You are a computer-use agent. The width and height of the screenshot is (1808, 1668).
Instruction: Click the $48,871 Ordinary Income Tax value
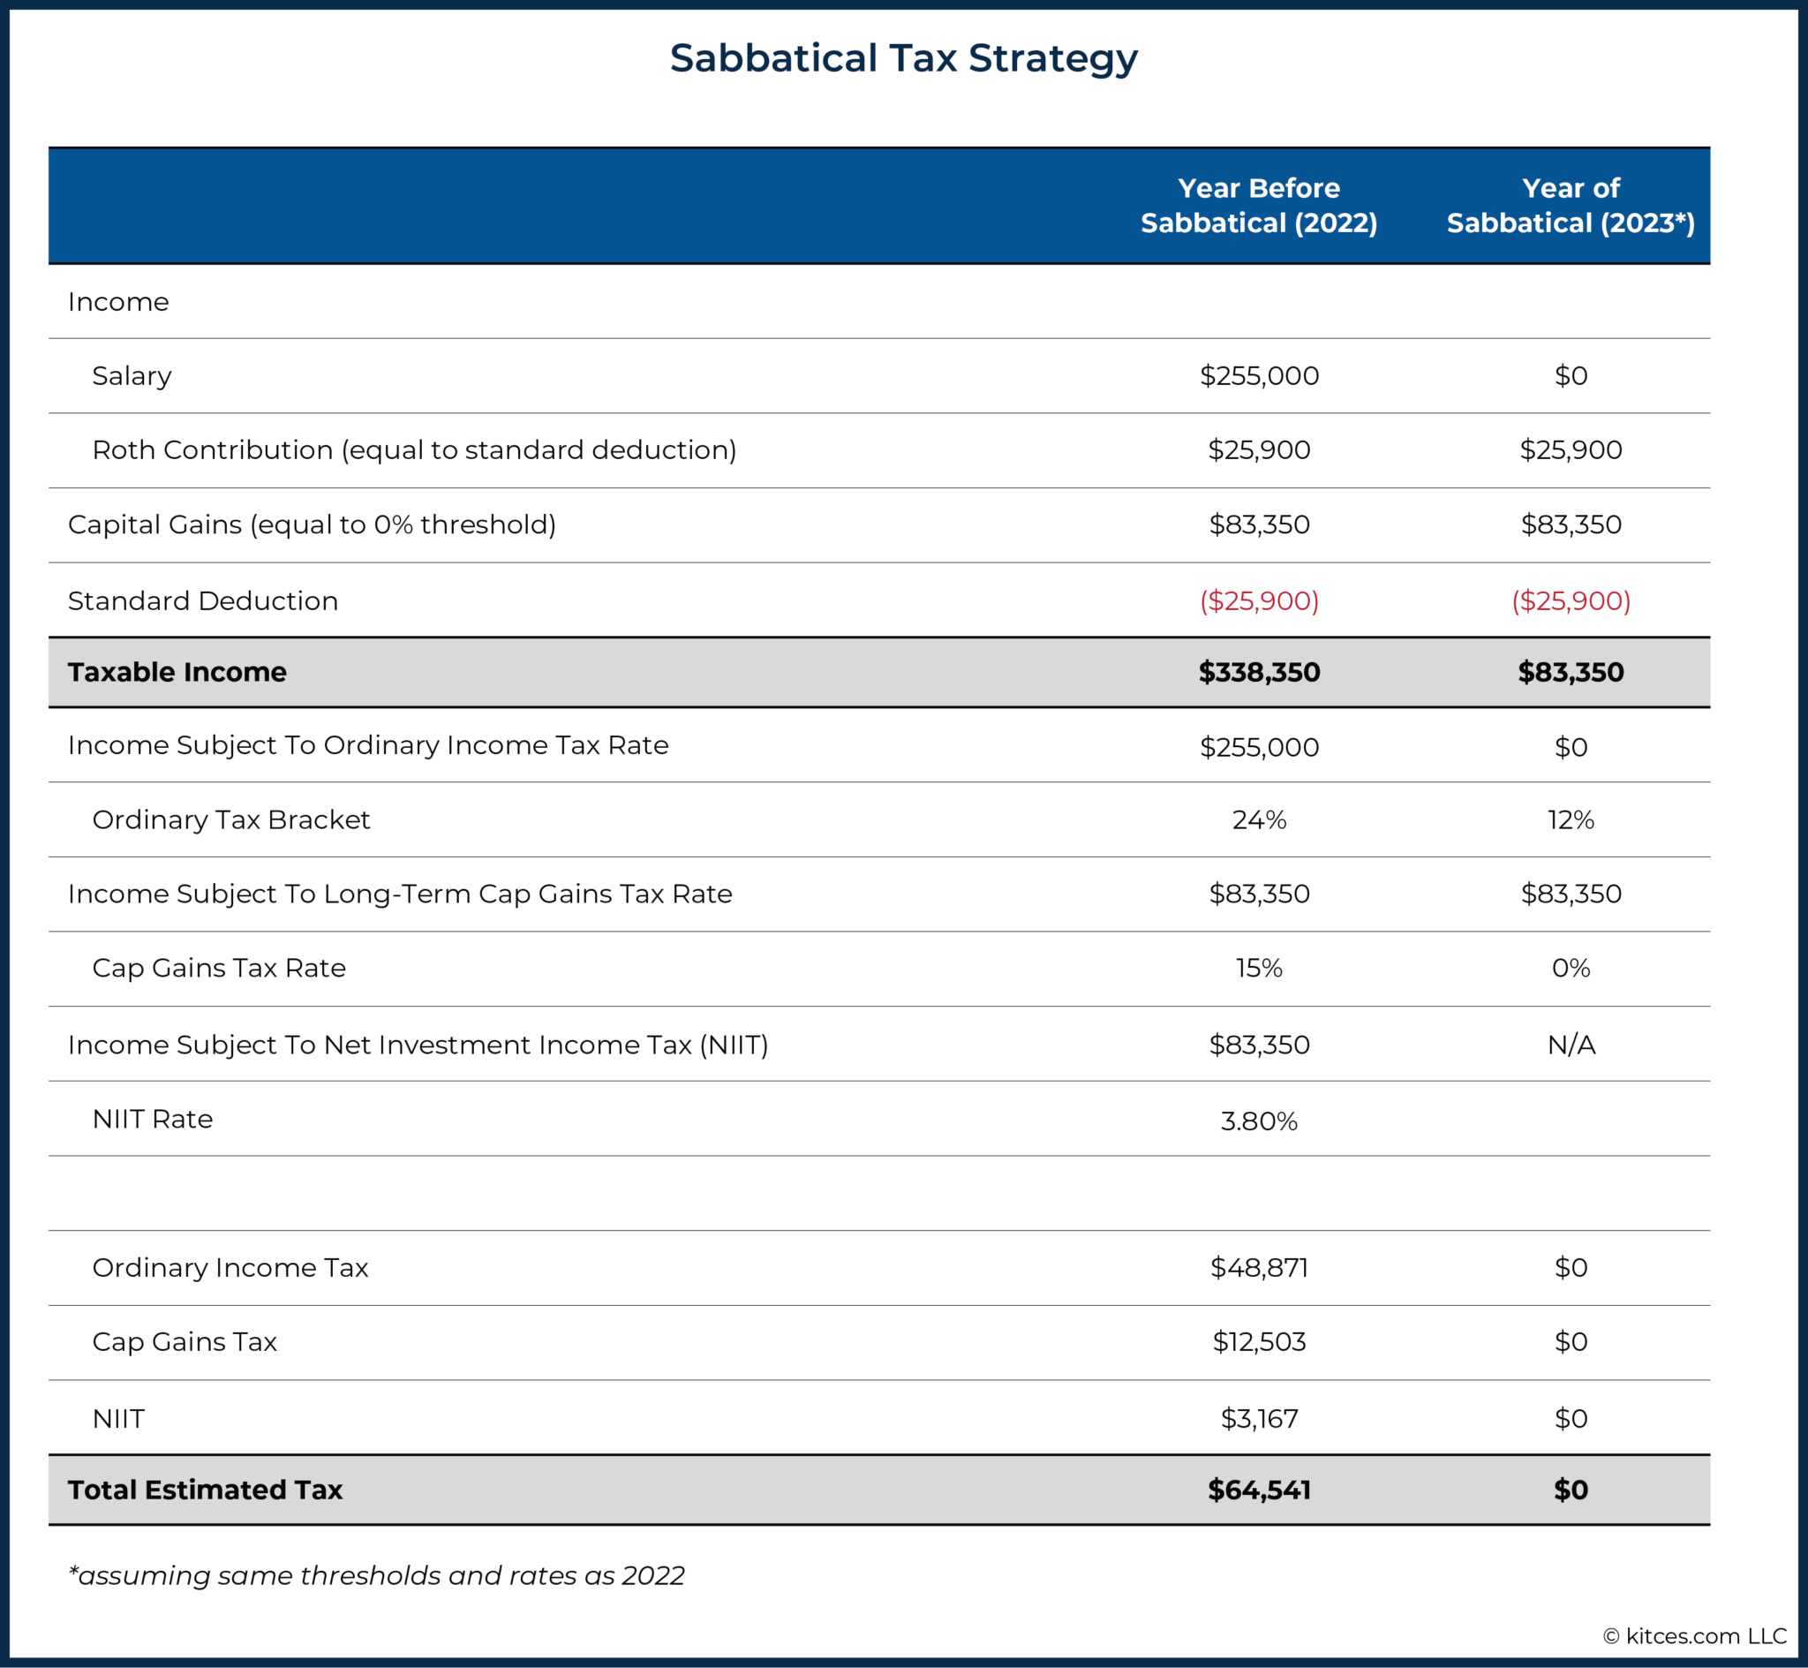[x=1259, y=1267]
